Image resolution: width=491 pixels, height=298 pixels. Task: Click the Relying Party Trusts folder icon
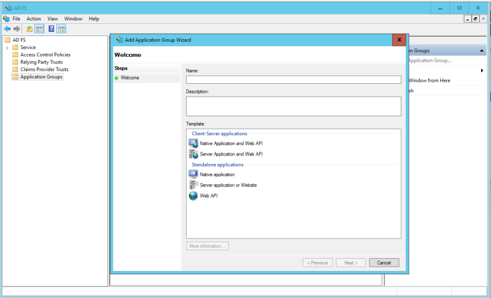click(x=15, y=62)
